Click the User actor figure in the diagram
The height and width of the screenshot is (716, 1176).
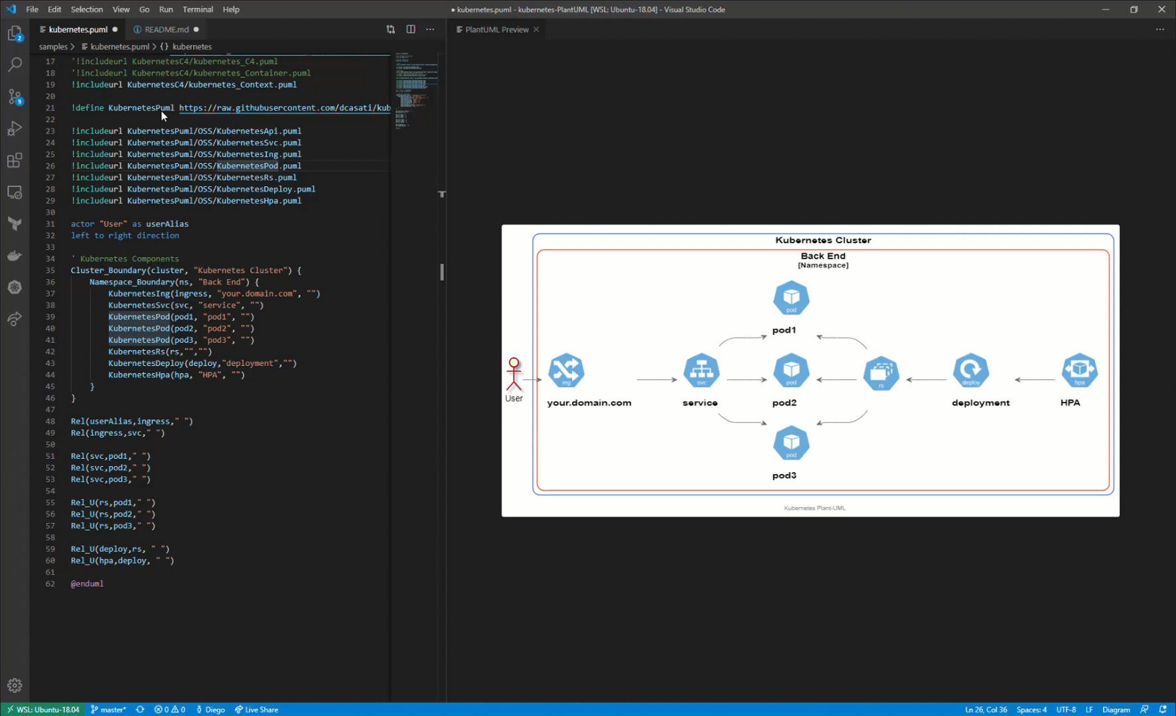[514, 375]
